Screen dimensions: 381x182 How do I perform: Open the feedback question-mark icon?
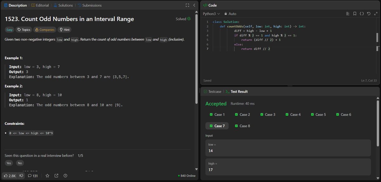65,176
